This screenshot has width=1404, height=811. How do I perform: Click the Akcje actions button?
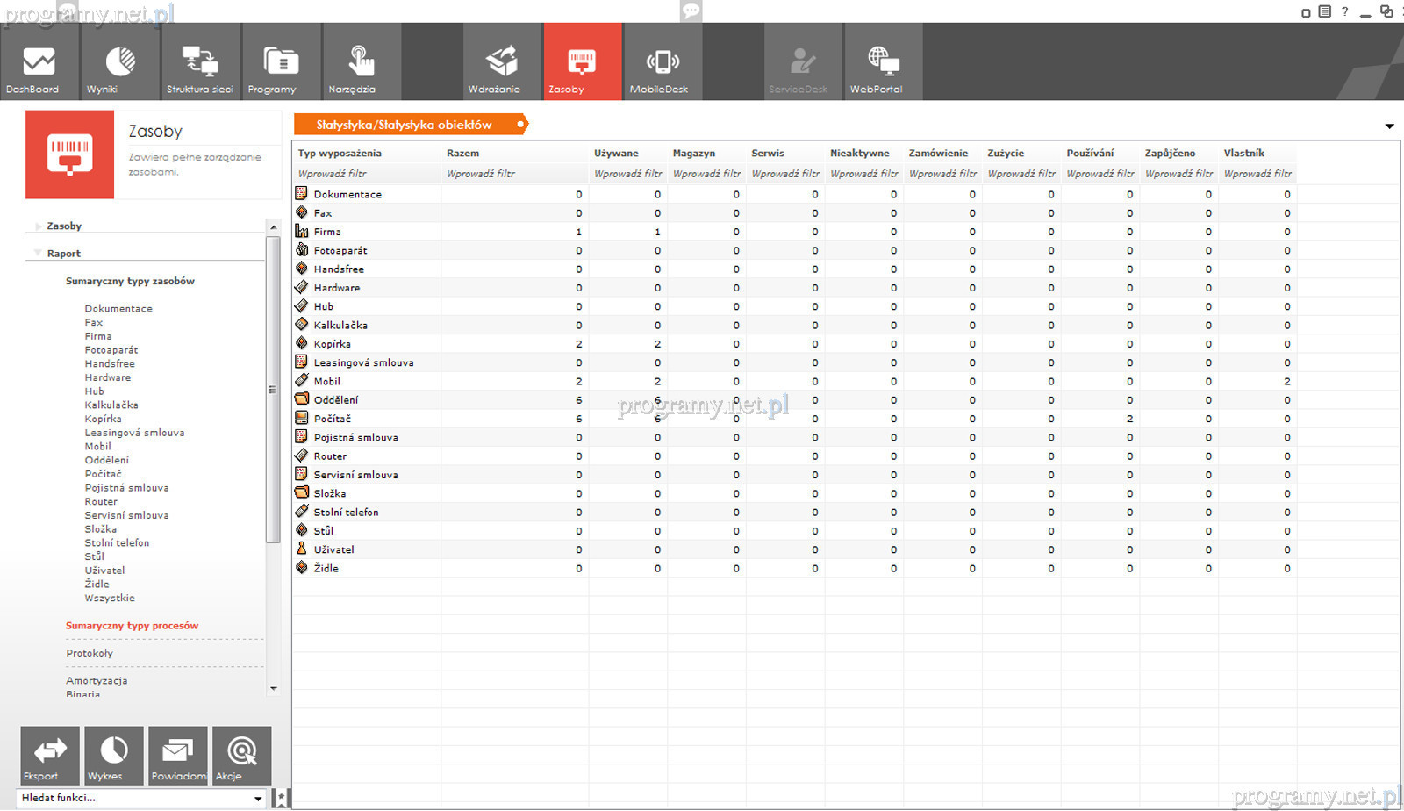(241, 755)
